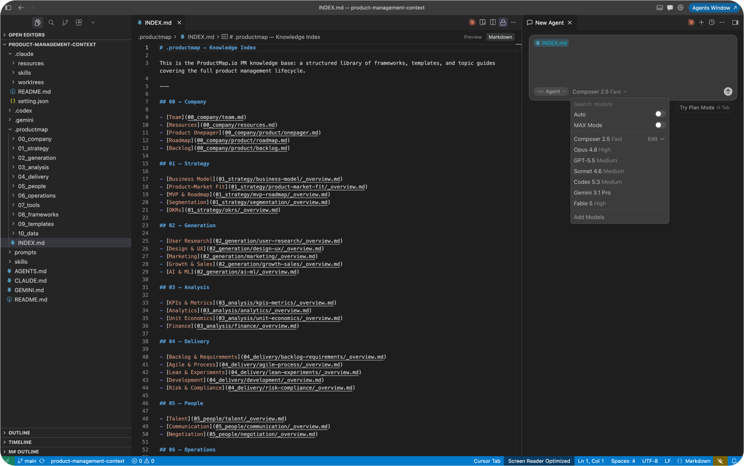Expand the resources folder
The width and height of the screenshot is (744, 466).
[x=65, y=63]
